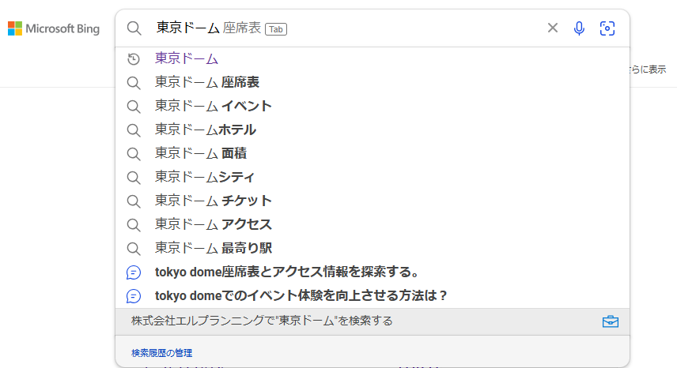Choose the suggestion 東京ドームシティ
The height and width of the screenshot is (368, 677).
pyautogui.click(x=373, y=177)
